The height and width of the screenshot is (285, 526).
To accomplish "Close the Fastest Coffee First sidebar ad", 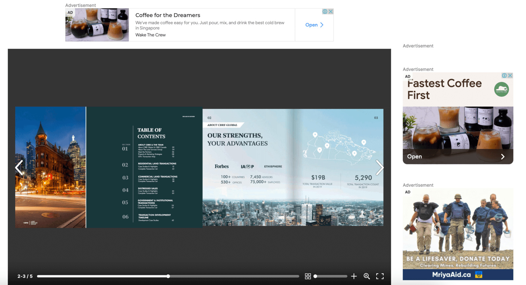I will point(510,76).
